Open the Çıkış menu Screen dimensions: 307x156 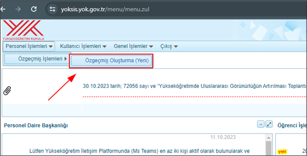point(169,47)
